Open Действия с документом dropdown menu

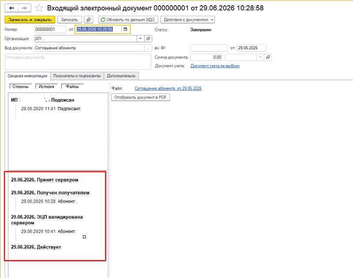(187, 20)
